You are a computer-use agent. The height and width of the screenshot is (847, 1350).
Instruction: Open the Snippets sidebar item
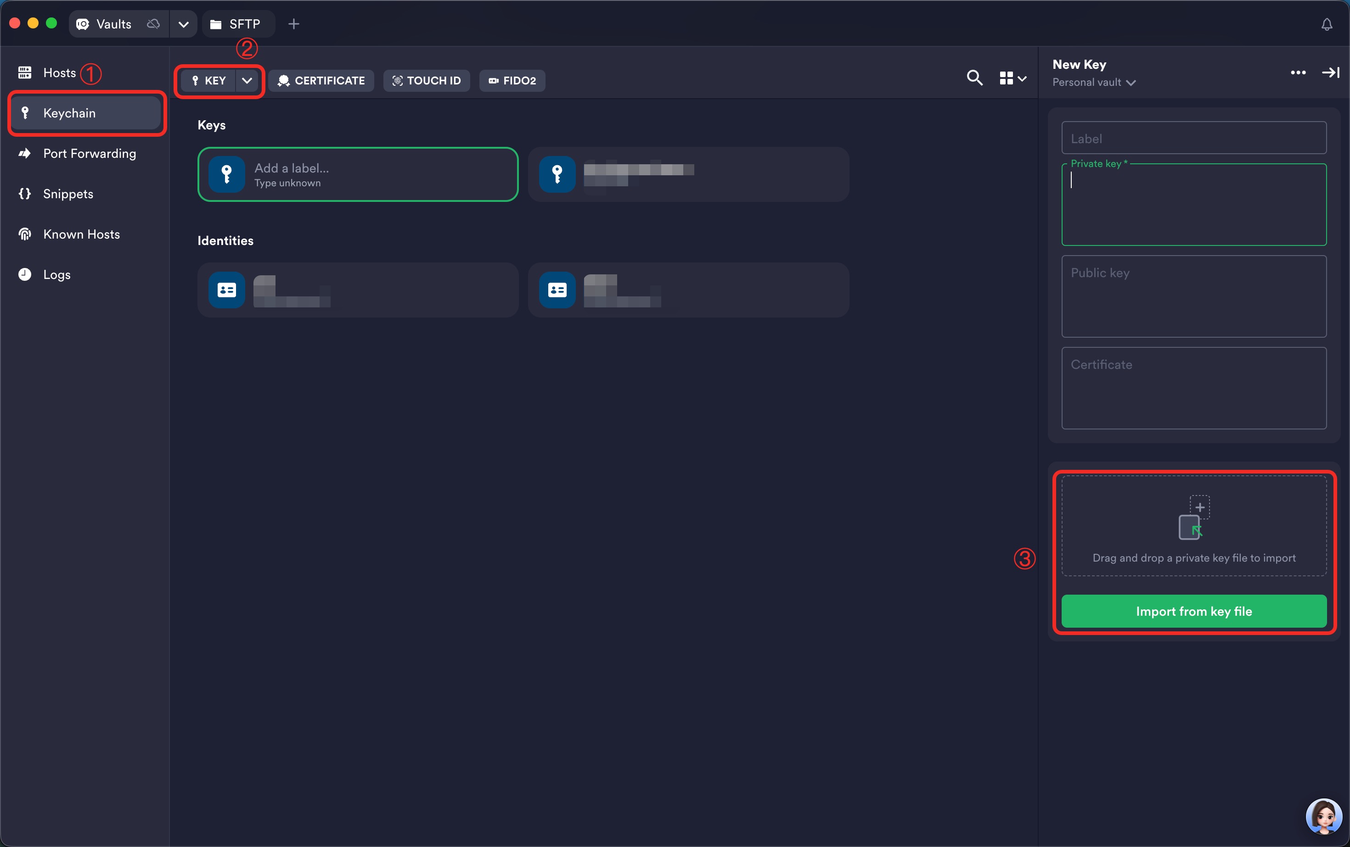[x=68, y=194]
